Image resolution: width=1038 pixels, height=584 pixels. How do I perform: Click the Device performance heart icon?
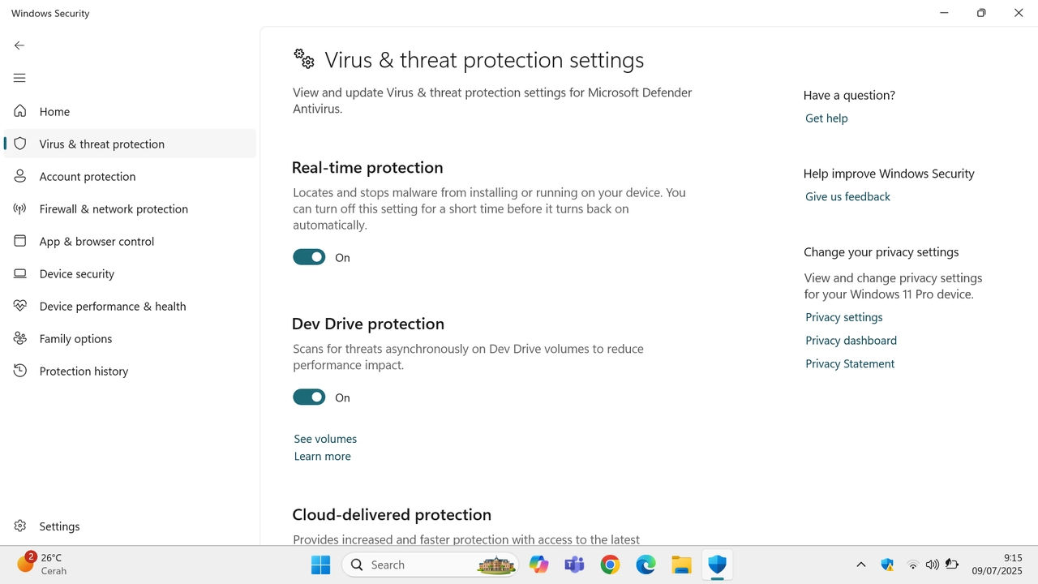pos(20,306)
